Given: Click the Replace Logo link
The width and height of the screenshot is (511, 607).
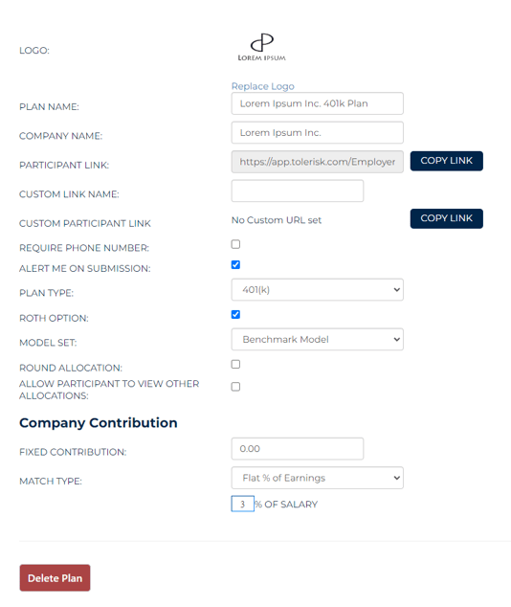Looking at the screenshot, I should pos(262,86).
